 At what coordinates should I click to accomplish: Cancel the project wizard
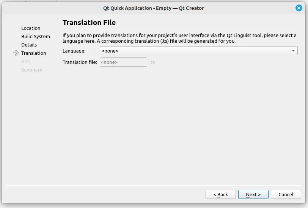(x=286, y=194)
